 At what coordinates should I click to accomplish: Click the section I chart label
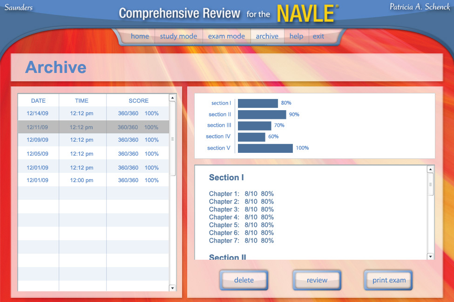click(x=221, y=103)
